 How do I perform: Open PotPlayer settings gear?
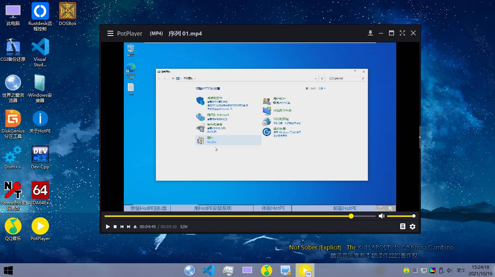point(413,226)
